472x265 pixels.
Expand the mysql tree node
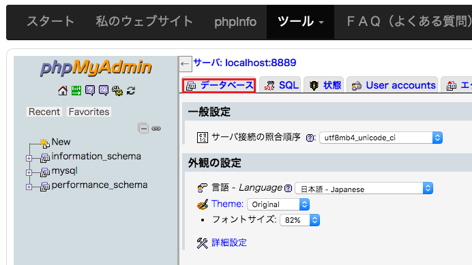(29, 172)
